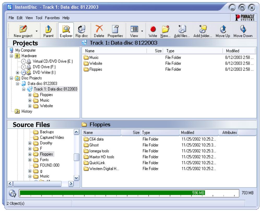Click source tree scroll down arrow
260x211 pixels.
click(76, 178)
